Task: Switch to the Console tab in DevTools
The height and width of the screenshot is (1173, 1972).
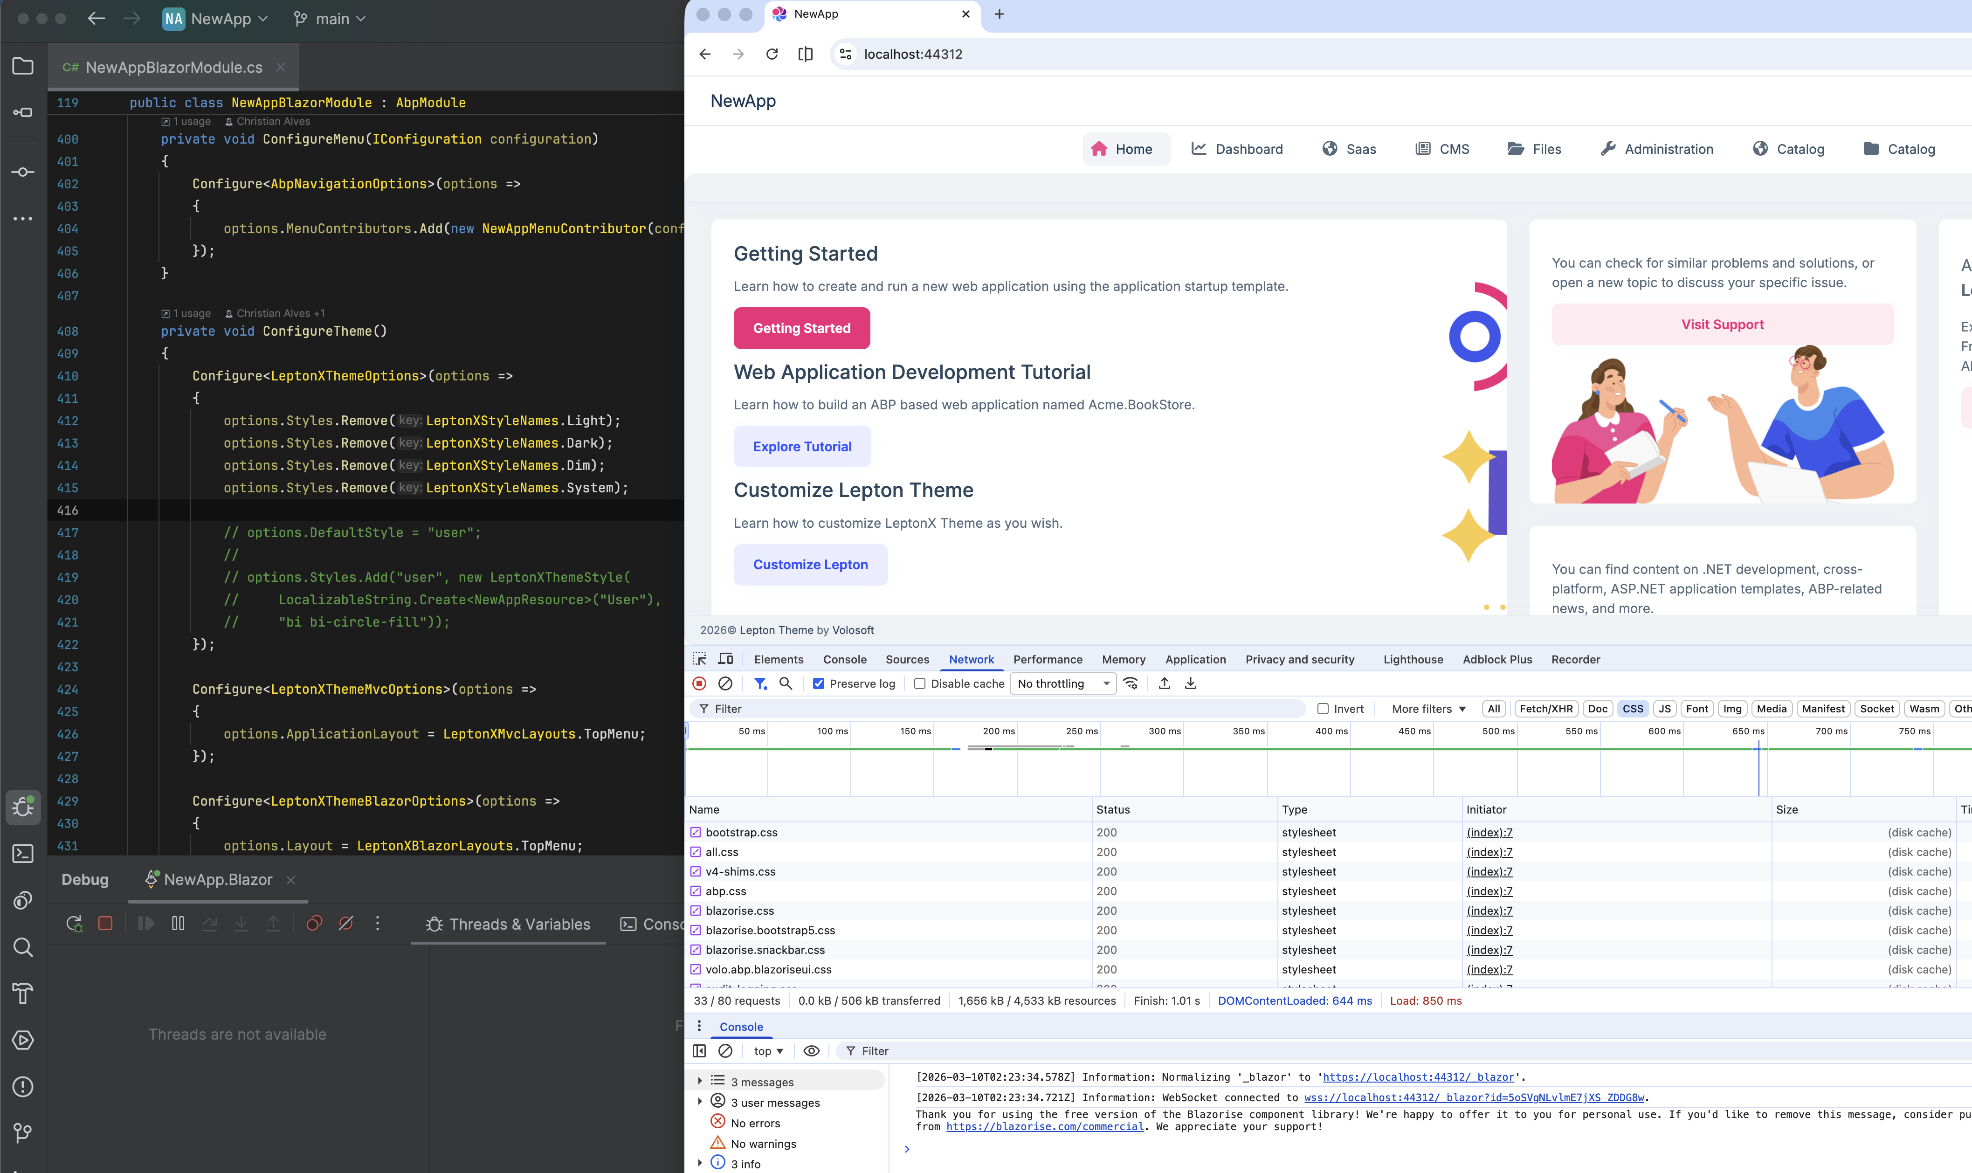Action: point(844,659)
